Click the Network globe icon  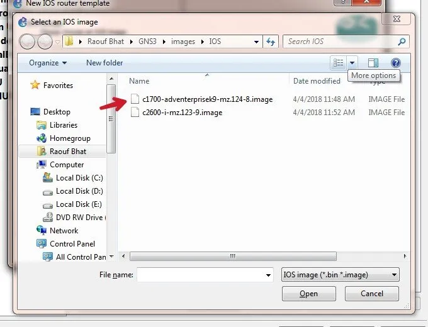click(x=41, y=230)
